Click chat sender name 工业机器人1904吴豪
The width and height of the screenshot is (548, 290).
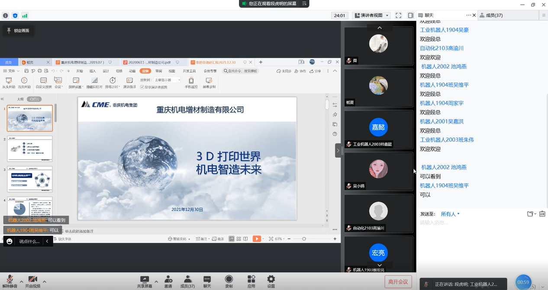click(x=444, y=30)
